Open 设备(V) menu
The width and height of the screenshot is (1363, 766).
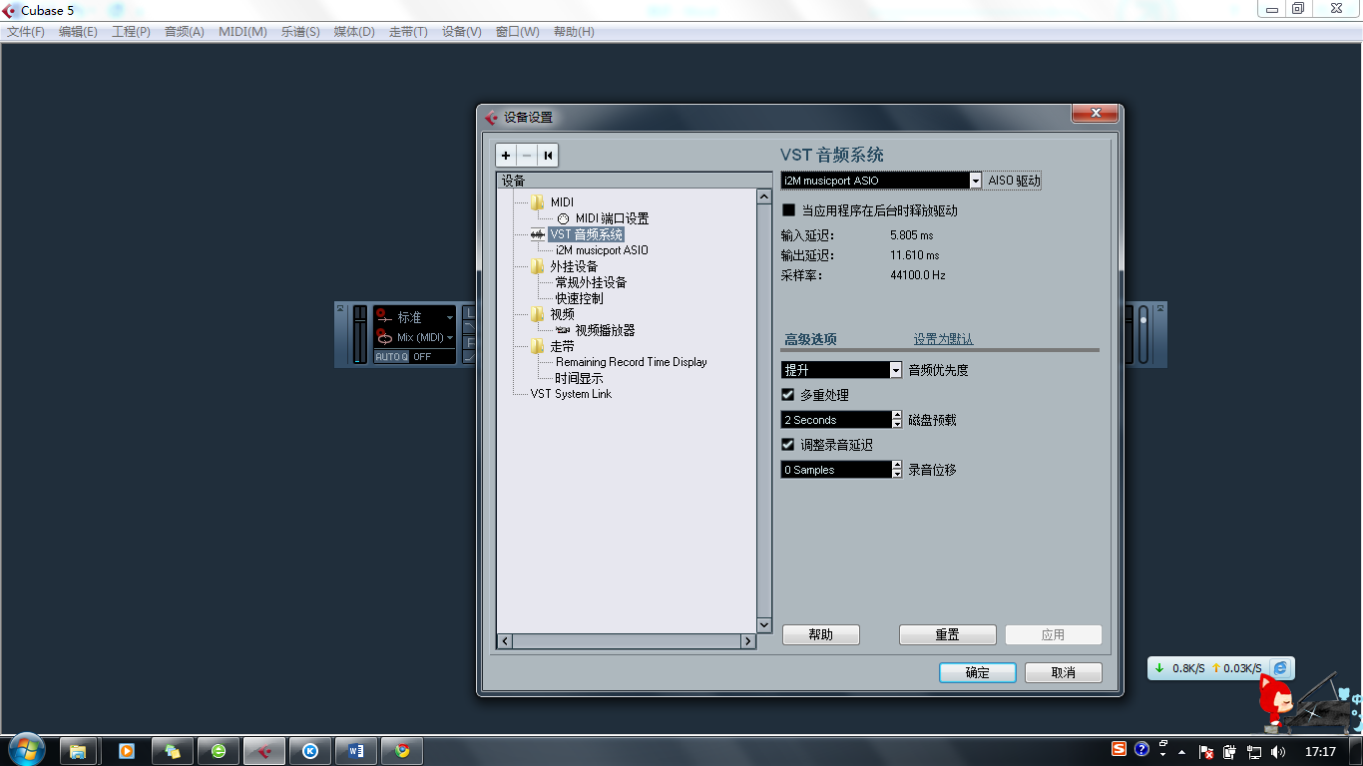461,32
